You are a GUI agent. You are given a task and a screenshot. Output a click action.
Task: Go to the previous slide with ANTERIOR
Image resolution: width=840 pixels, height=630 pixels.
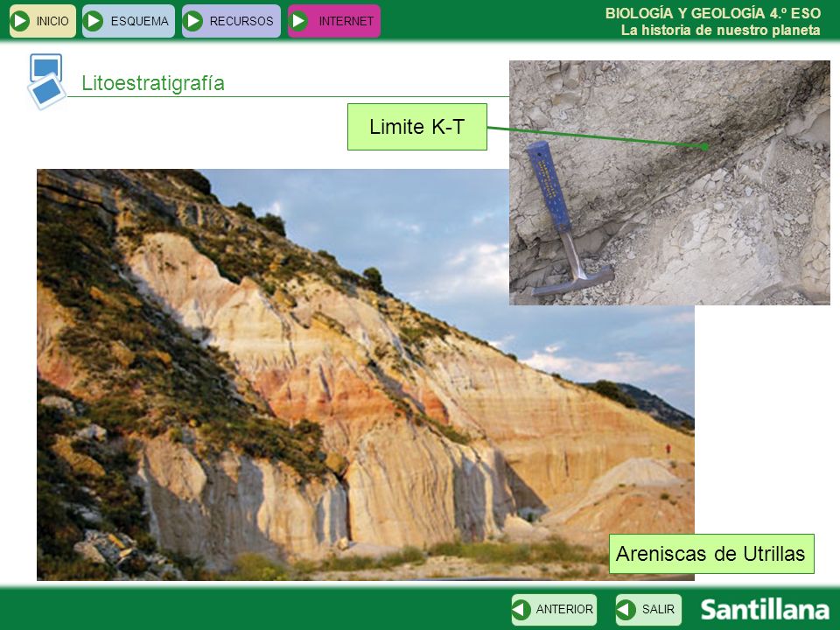click(x=554, y=609)
